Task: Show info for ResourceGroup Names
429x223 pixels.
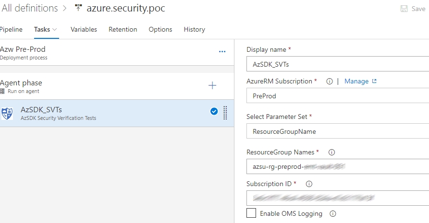Action: [331, 153]
